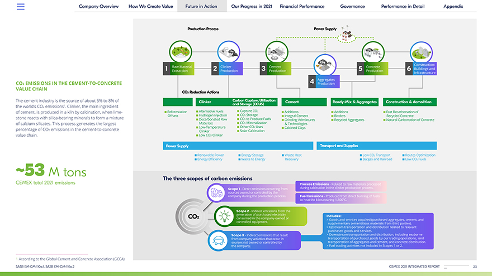The height and width of the screenshot is (276, 492).
Task: Open the Company Overview tab
Action: coord(98,7)
